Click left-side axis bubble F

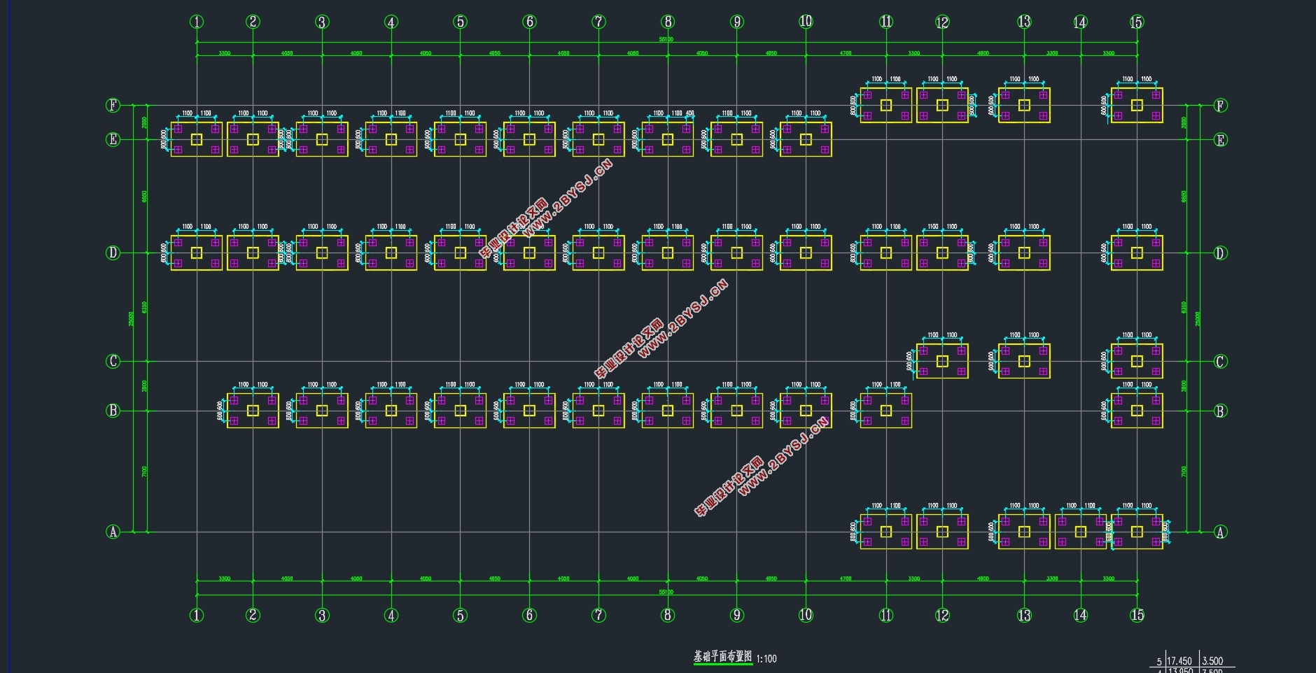113,105
